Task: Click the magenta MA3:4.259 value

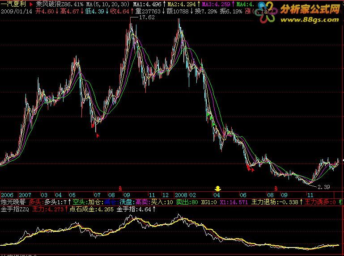Action: [216, 4]
